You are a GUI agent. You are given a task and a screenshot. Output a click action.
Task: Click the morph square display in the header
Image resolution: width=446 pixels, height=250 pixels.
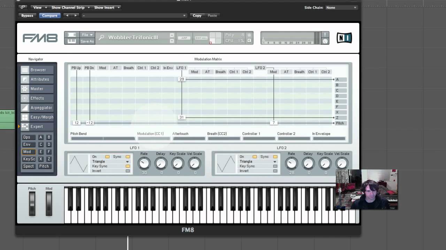click(215, 38)
